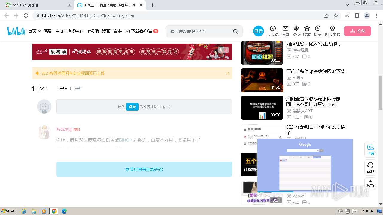Open video 网页红警，输入网址就能玩

tap(313, 44)
